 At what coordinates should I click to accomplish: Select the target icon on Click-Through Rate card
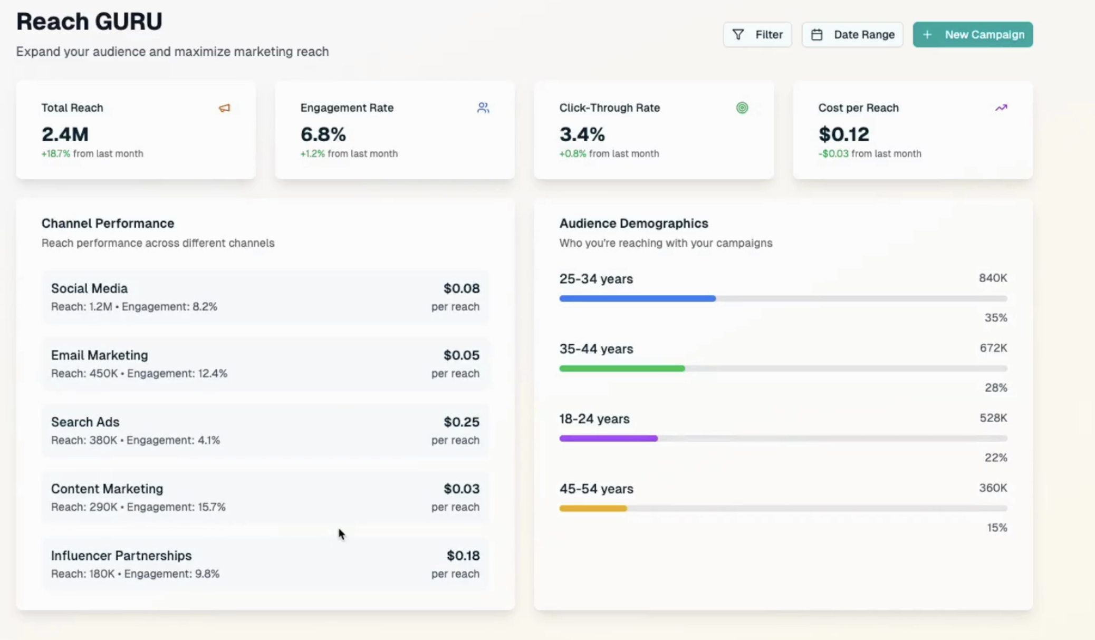pyautogui.click(x=742, y=108)
